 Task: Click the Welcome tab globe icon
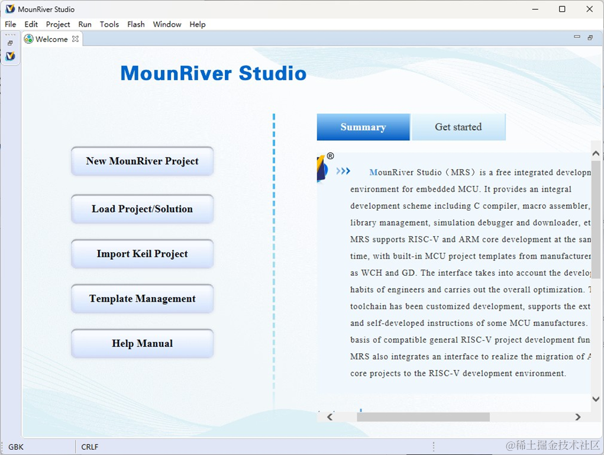point(28,39)
